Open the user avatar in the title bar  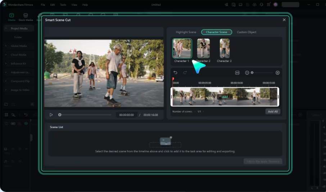(276, 5)
